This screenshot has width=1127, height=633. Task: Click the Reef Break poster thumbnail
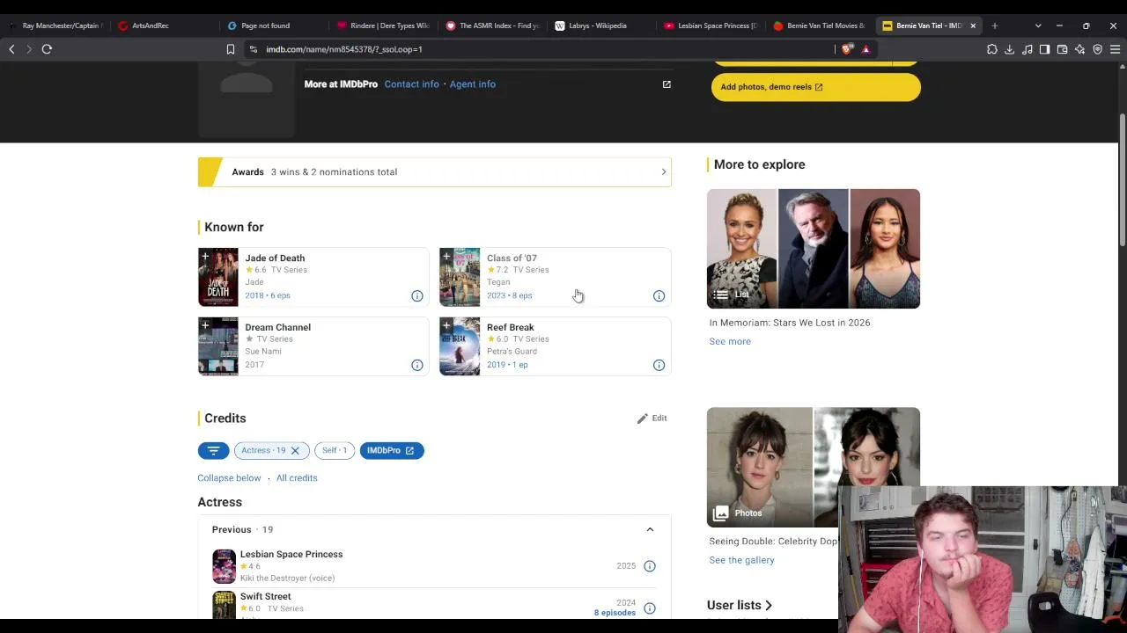click(460, 346)
